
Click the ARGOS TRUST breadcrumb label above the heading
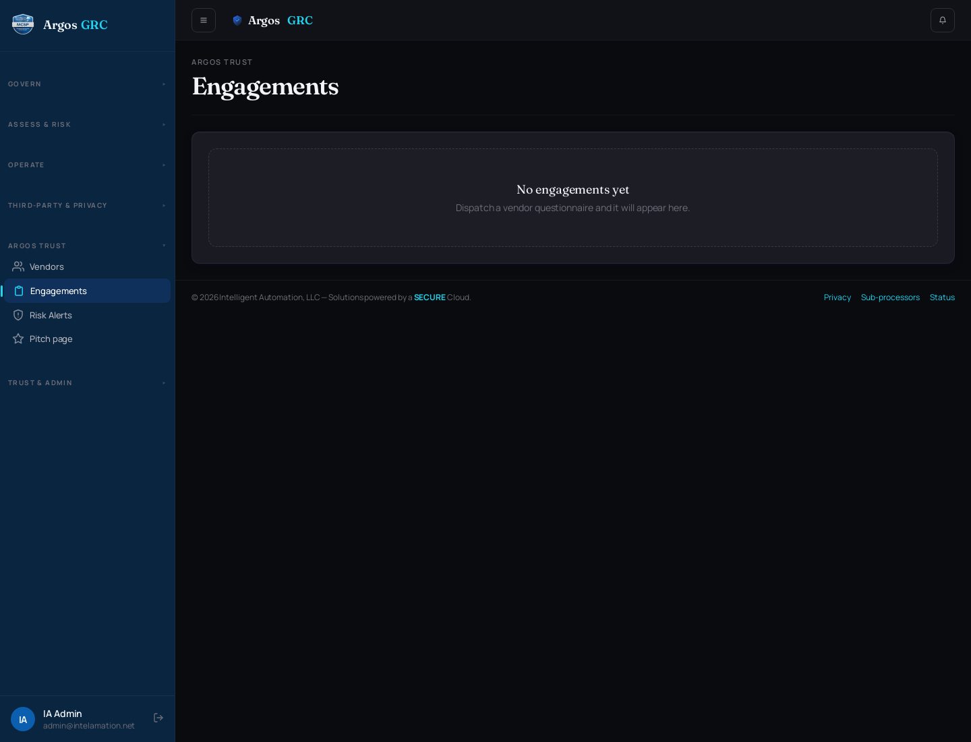tap(222, 62)
